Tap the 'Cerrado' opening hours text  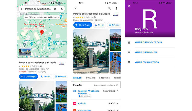[x=23, y=72]
